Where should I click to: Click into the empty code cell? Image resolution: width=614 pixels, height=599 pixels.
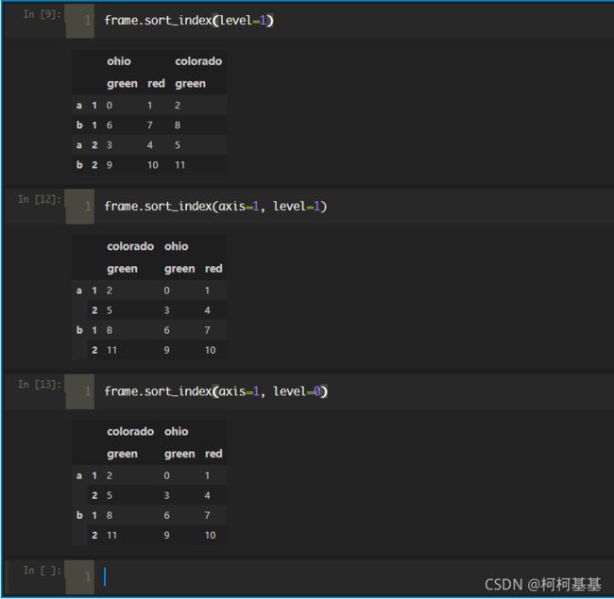(x=352, y=576)
